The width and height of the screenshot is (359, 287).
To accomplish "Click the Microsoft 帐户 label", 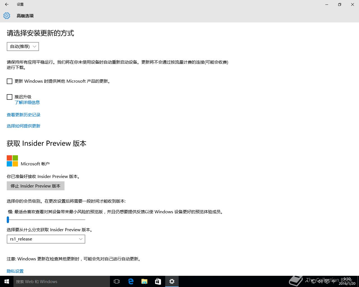I will coord(35,164).
